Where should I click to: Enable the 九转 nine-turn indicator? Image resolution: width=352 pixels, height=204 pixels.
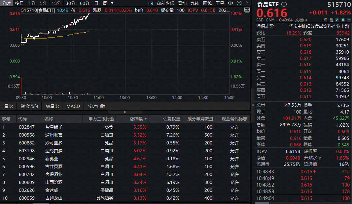[x=195, y=3]
